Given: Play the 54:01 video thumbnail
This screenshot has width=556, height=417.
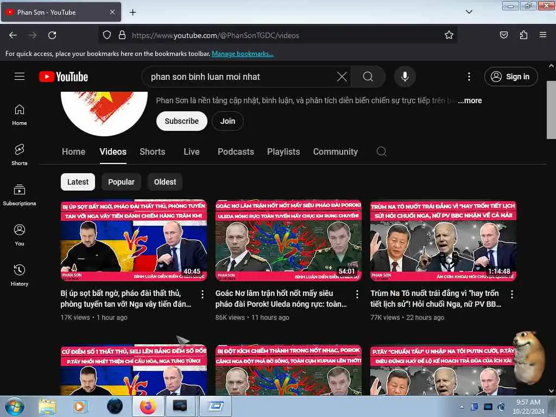Looking at the screenshot, I should pos(288,241).
